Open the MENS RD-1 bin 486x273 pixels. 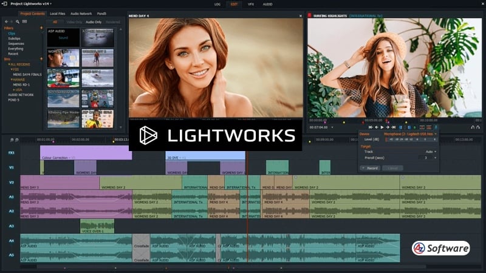[x=21, y=84]
